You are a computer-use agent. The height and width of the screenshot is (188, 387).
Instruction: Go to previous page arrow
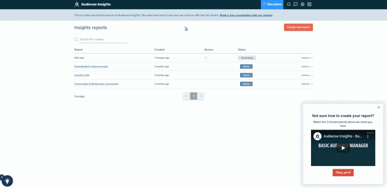click(186, 96)
